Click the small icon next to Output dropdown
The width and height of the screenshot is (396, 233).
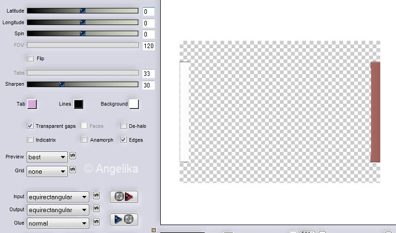point(96,209)
